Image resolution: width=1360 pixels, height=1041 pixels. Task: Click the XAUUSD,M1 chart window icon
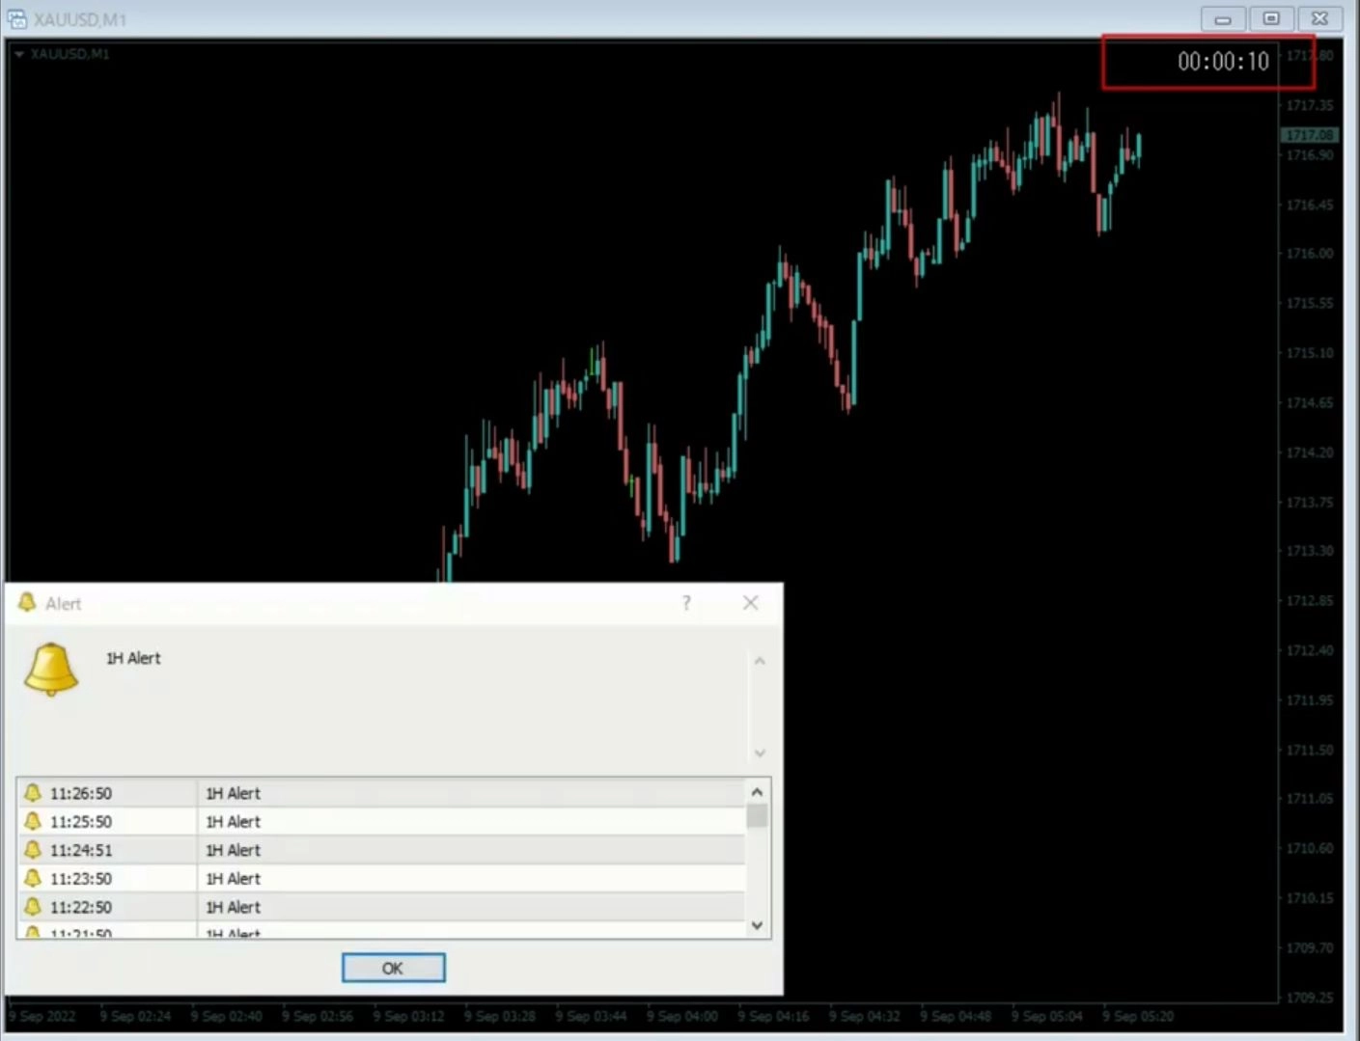[16, 18]
